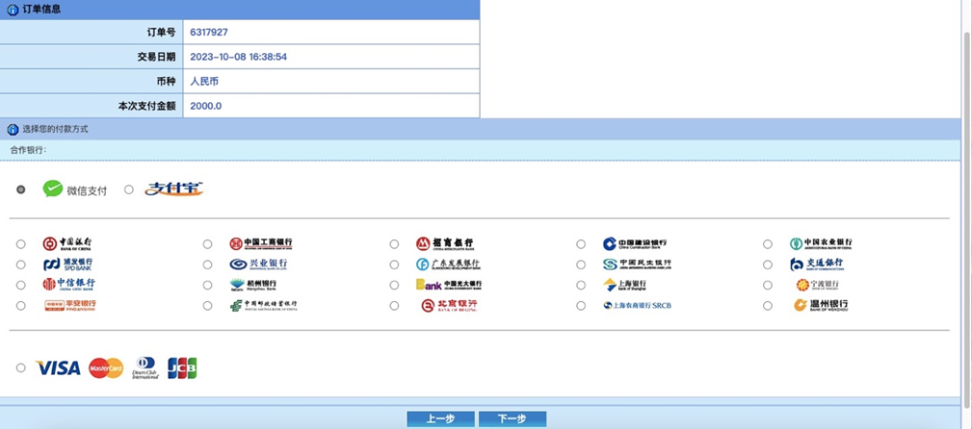This screenshot has width=972, height=429.
Task: Select the credit card payment radio button
Action: tap(21, 368)
